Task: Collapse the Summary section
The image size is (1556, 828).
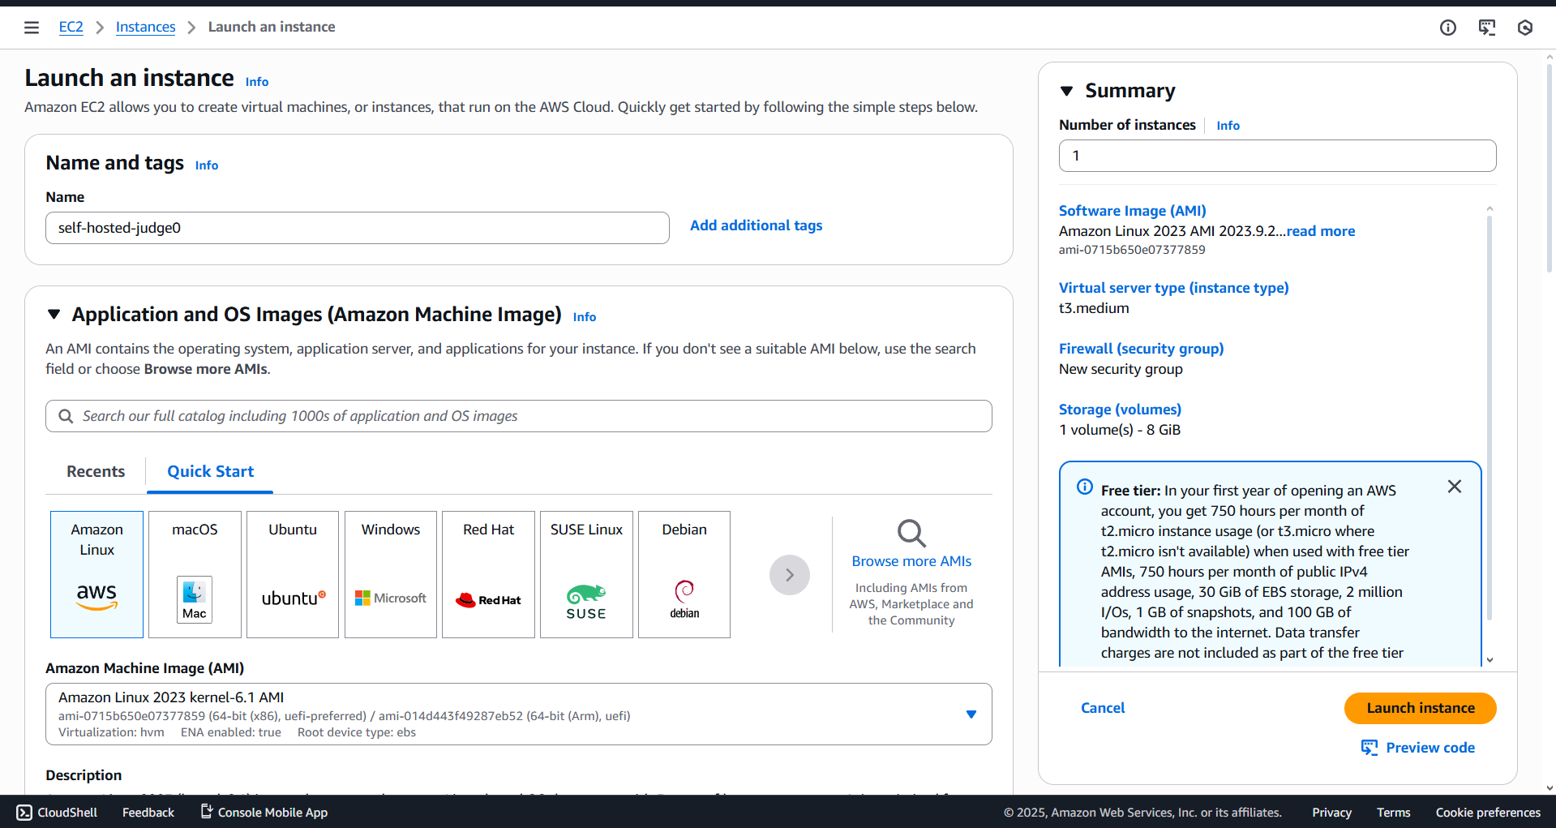Action: (1066, 91)
